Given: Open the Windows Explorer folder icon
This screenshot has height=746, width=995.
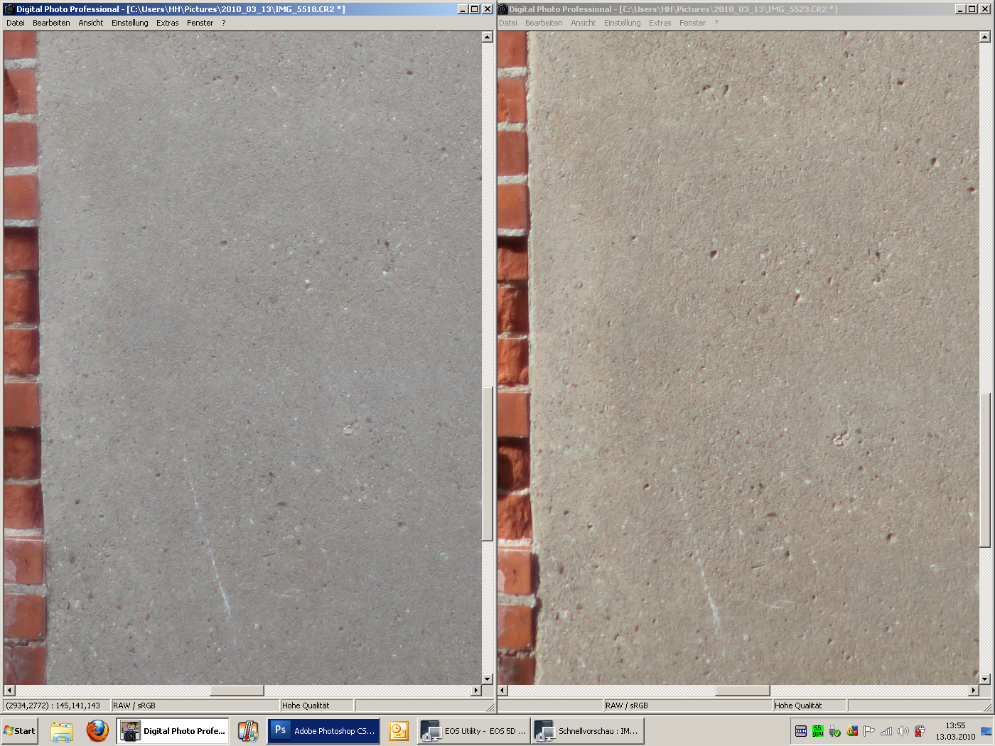Looking at the screenshot, I should click(62, 730).
